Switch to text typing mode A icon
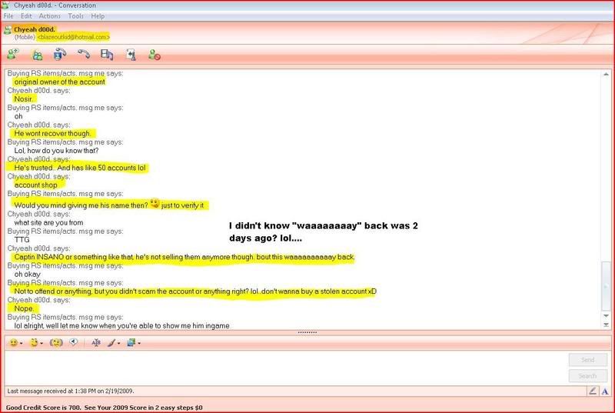The width and height of the screenshot is (615, 413). [x=605, y=391]
